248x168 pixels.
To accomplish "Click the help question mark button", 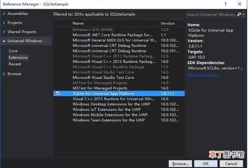I will 226,4.
